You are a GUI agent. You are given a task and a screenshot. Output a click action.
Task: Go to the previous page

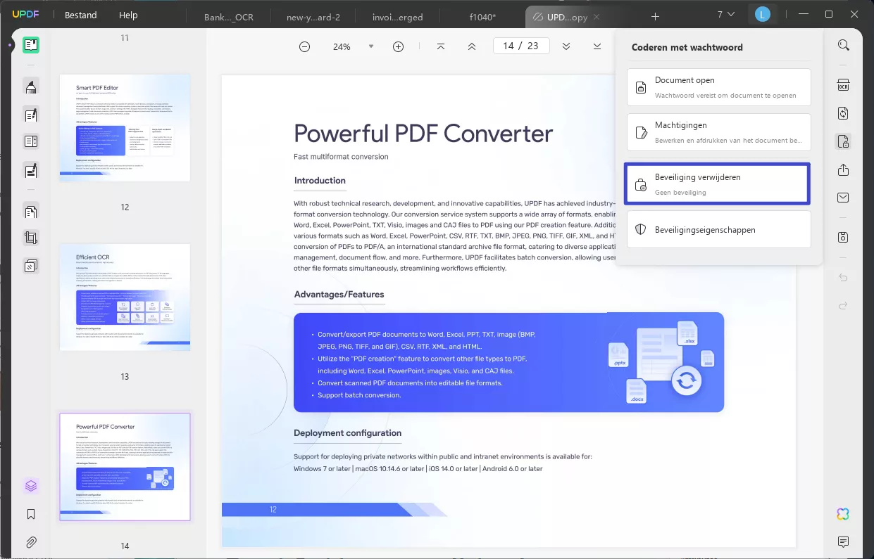pos(472,46)
